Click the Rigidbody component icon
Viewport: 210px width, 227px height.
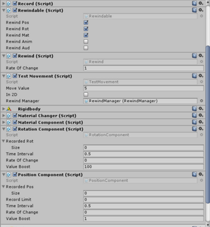point(9,109)
